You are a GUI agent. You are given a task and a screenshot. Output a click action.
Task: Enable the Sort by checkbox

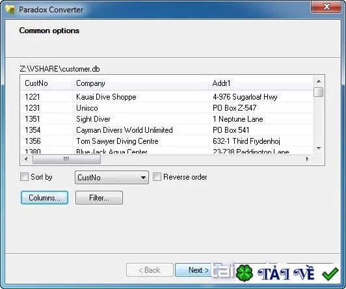[x=24, y=177]
